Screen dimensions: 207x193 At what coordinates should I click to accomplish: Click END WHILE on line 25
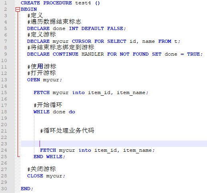coord(48,157)
